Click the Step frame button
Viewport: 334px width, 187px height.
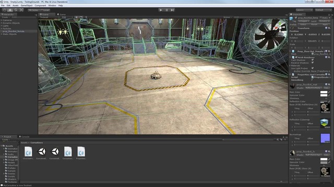[172, 10]
